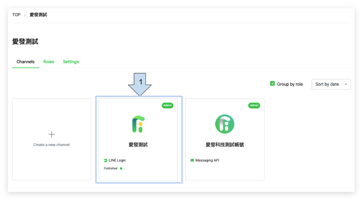Click the Messaging API chat icon
The image size is (363, 202).
pyautogui.click(x=192, y=160)
